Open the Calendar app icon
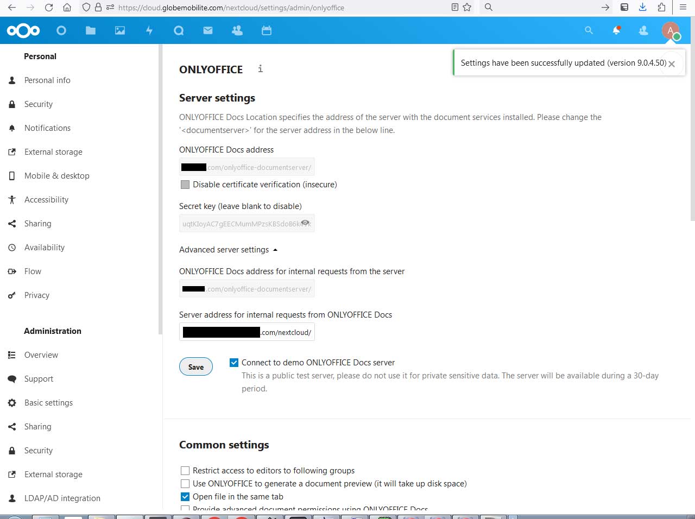695x519 pixels. tap(267, 30)
